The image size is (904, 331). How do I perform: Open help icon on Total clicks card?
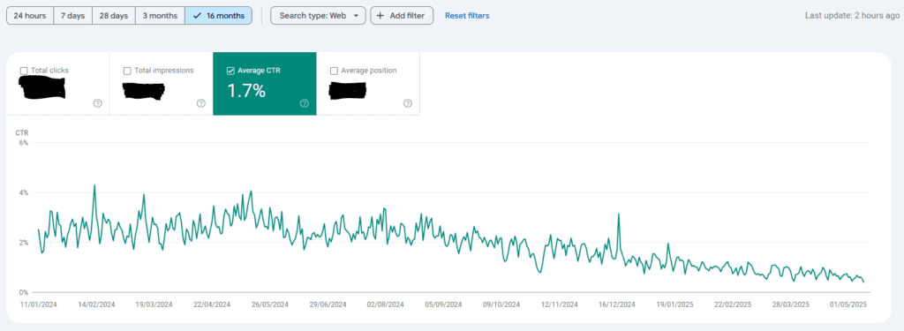(x=97, y=103)
